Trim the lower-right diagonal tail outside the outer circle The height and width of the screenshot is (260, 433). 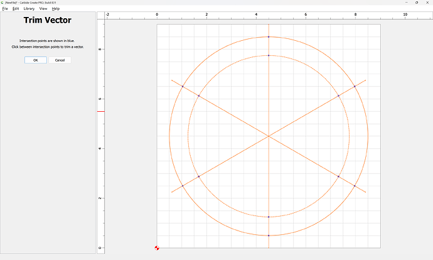pyautogui.click(x=361, y=190)
